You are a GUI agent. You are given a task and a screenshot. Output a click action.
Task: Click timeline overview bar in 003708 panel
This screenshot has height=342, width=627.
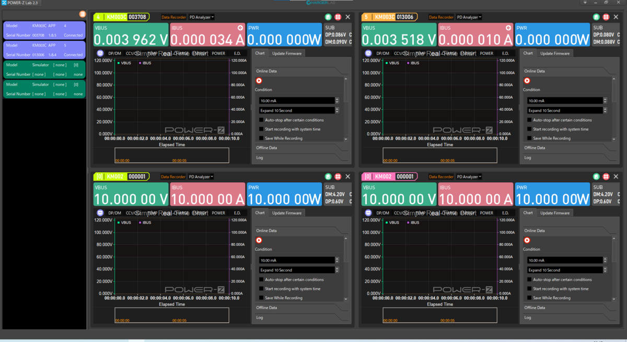coord(171,156)
